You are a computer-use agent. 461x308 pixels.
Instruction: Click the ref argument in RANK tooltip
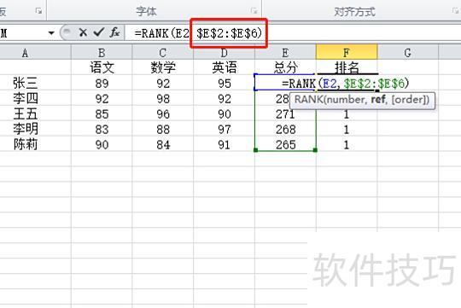378,99
